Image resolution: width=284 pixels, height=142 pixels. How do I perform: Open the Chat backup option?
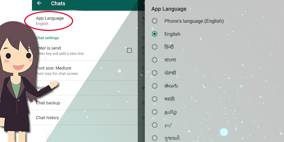click(x=48, y=103)
